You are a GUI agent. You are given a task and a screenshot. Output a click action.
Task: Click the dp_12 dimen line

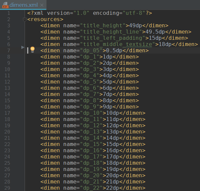(93, 126)
